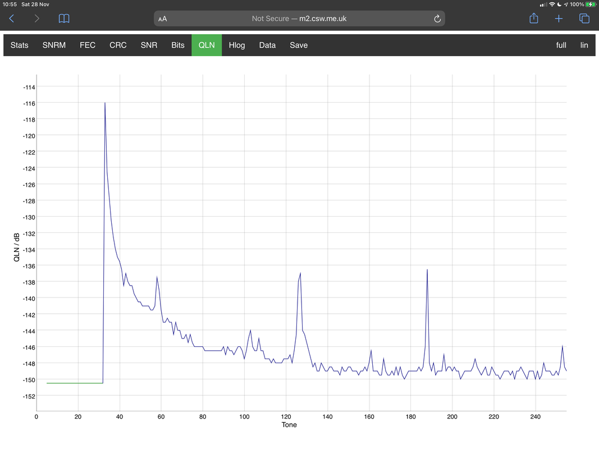Click the -150 y-axis value

click(29, 380)
